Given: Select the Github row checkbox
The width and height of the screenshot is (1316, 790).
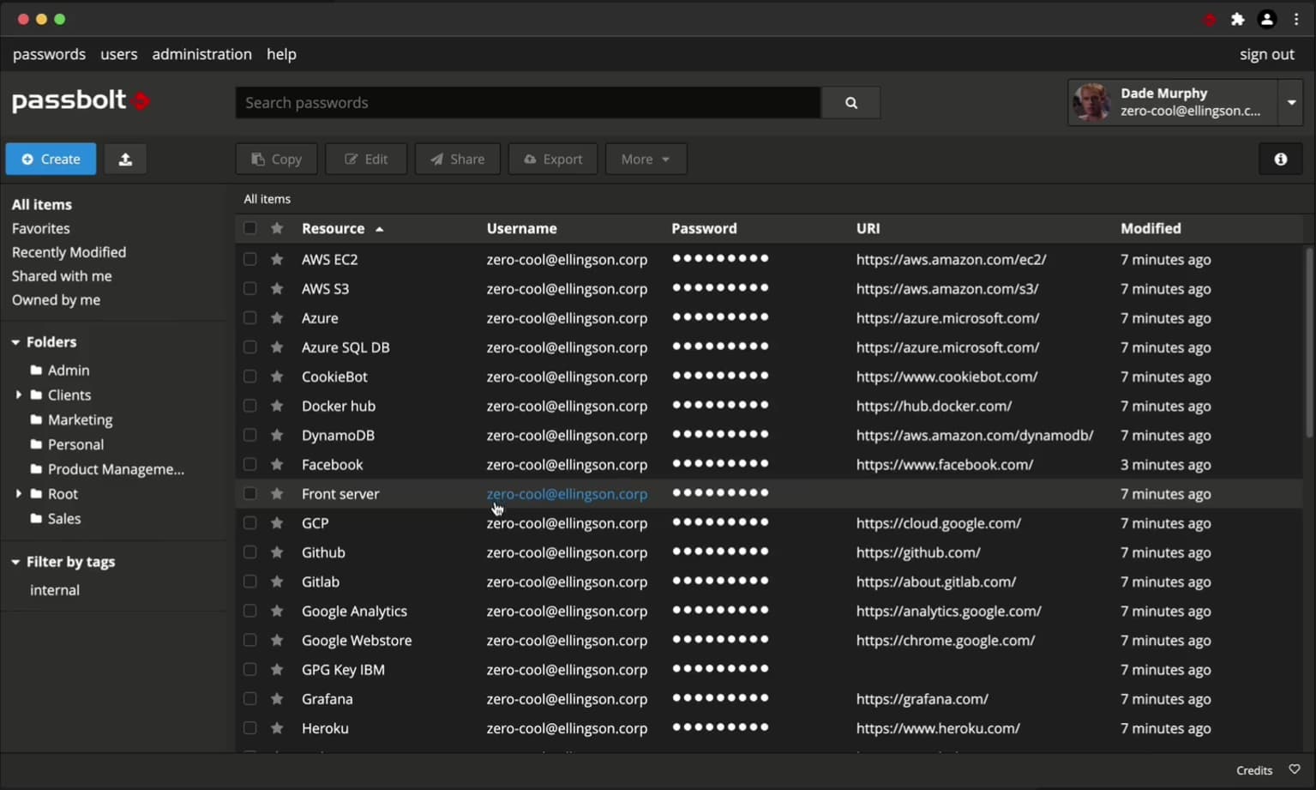Looking at the screenshot, I should 249,552.
